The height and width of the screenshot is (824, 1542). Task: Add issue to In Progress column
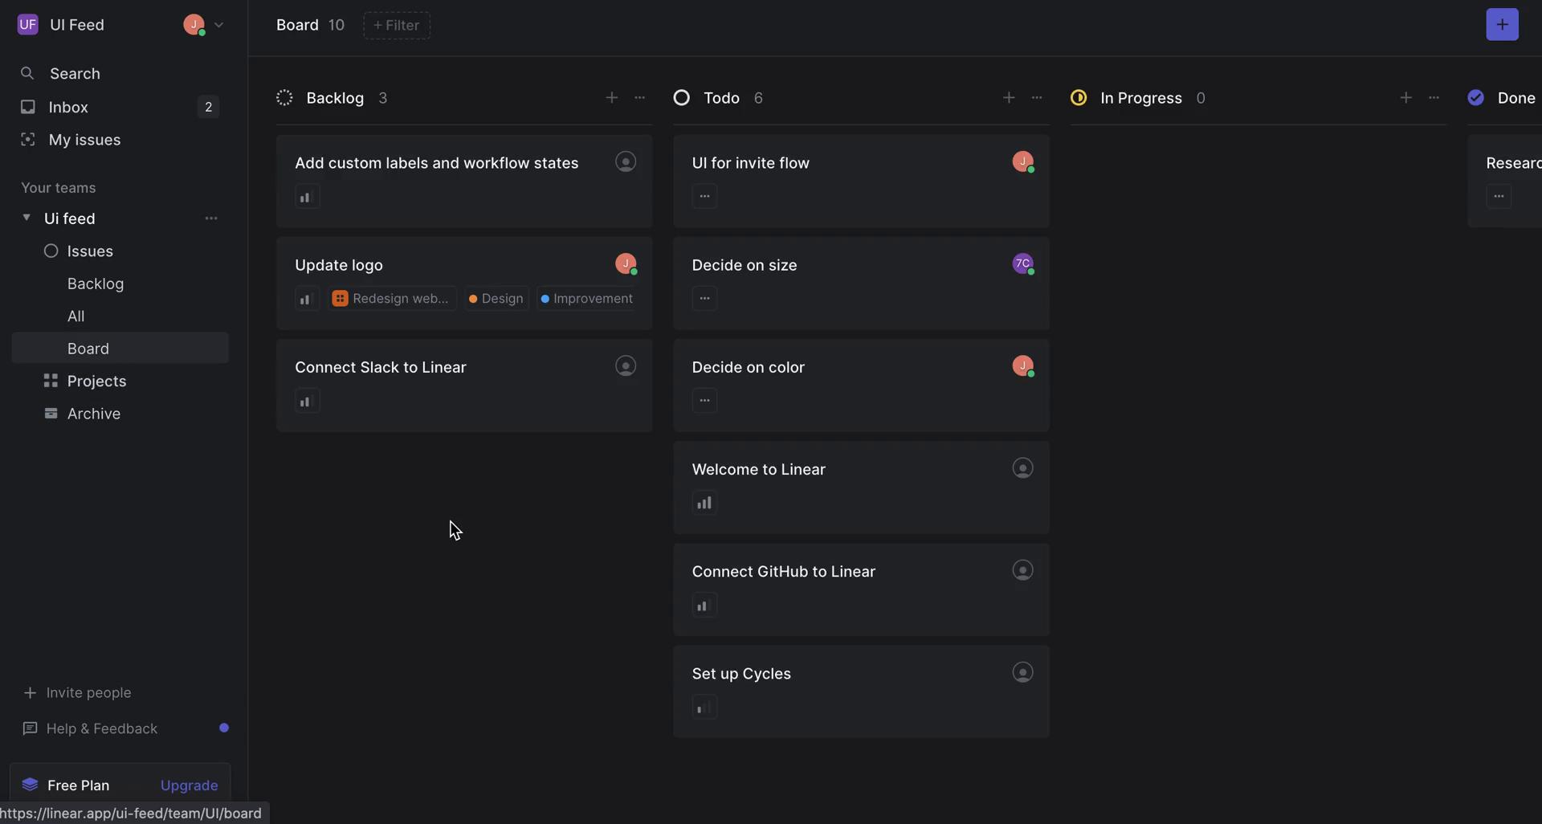(1405, 97)
